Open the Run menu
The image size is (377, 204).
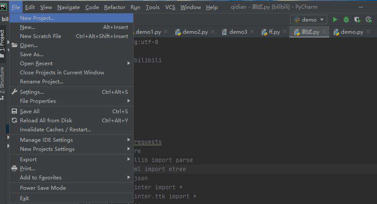135,7
